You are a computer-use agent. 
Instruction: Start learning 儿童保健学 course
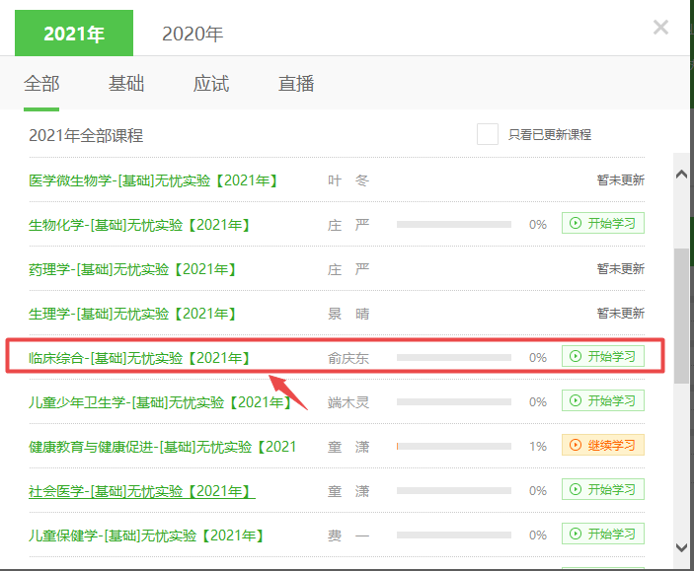tap(603, 535)
